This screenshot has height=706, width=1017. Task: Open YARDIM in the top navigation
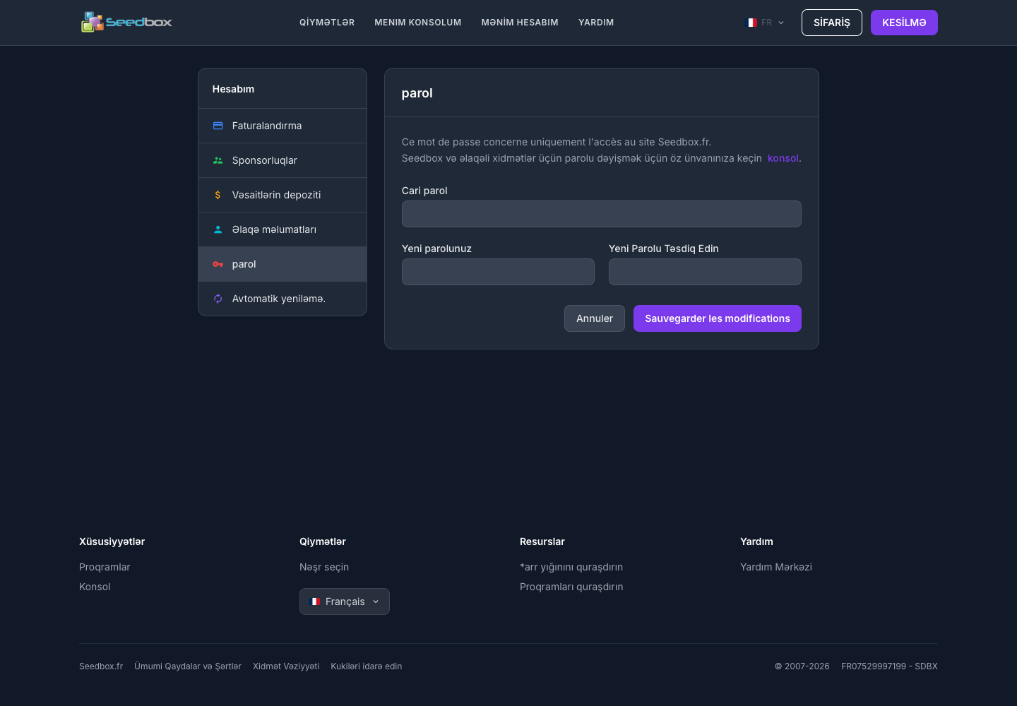click(596, 23)
